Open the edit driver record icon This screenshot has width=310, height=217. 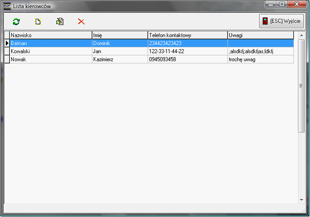coord(59,21)
